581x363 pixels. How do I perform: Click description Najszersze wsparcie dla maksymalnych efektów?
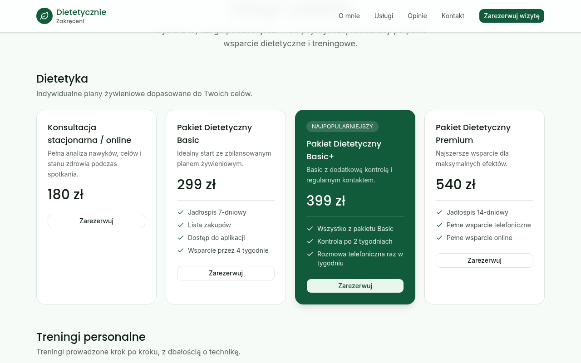click(x=472, y=158)
